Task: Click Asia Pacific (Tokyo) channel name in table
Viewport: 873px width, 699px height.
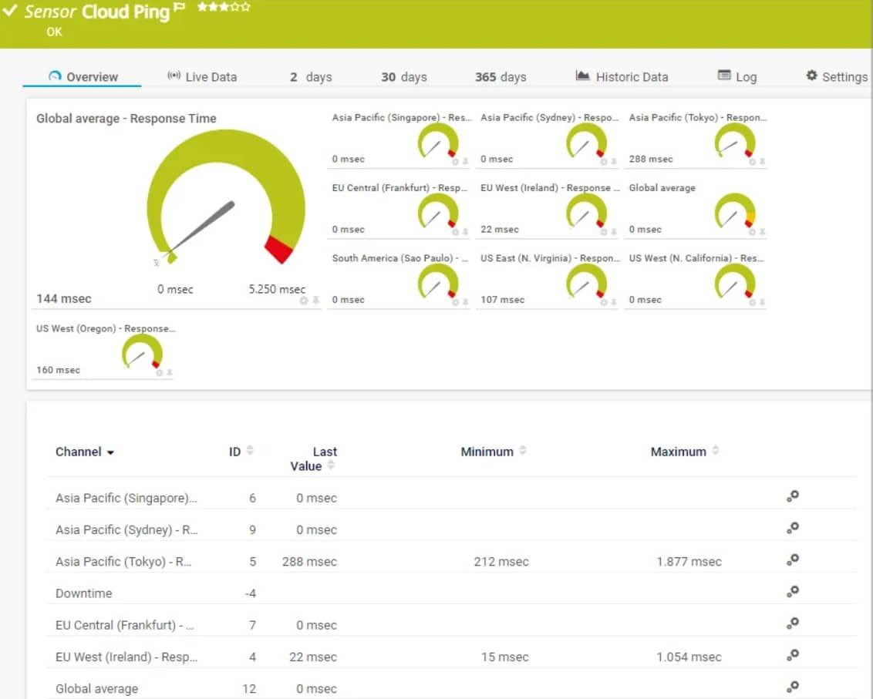Action: (123, 562)
